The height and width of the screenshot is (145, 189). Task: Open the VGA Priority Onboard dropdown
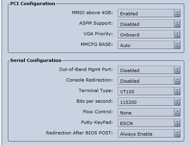point(149,34)
